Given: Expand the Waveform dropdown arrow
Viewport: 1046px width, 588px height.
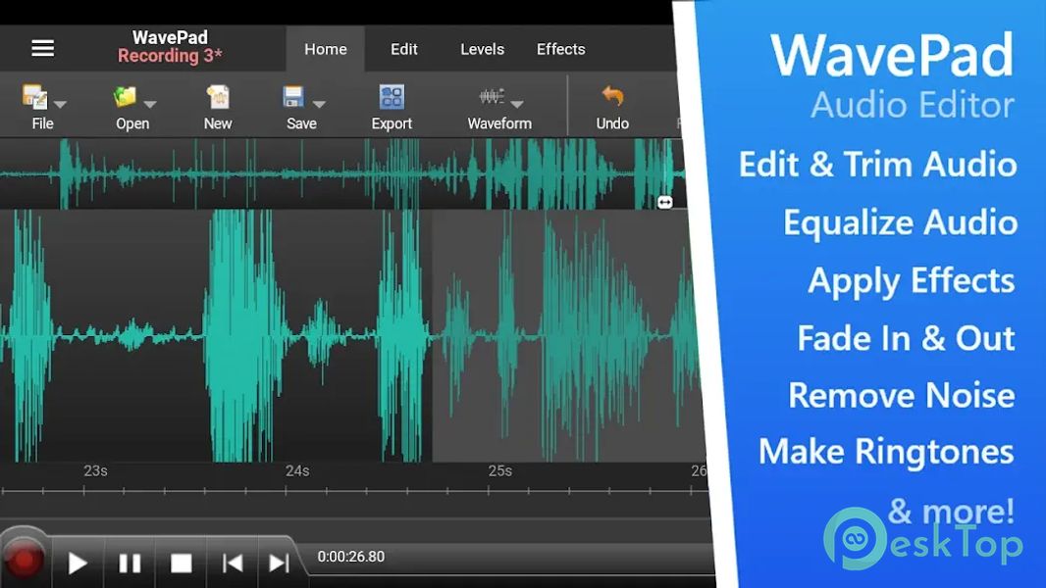Looking at the screenshot, I should [517, 105].
